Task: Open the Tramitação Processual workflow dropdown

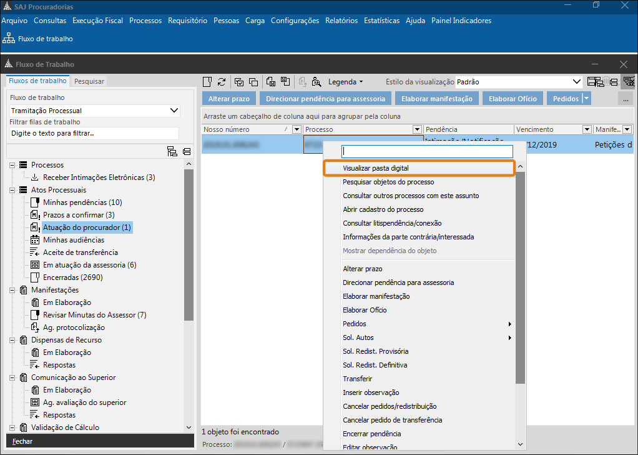Action: coord(174,111)
